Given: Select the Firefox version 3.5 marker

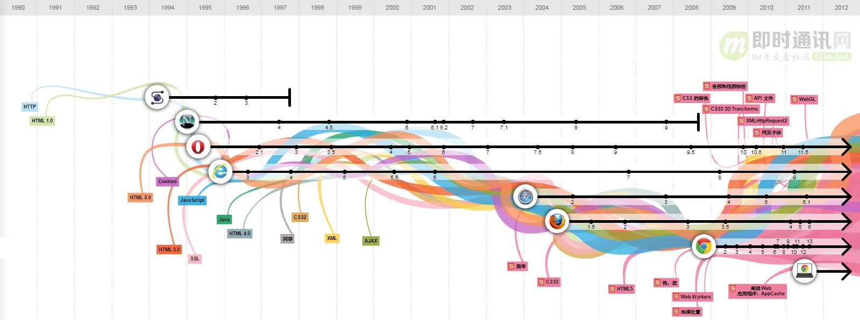Looking at the screenshot, I should [x=725, y=221].
